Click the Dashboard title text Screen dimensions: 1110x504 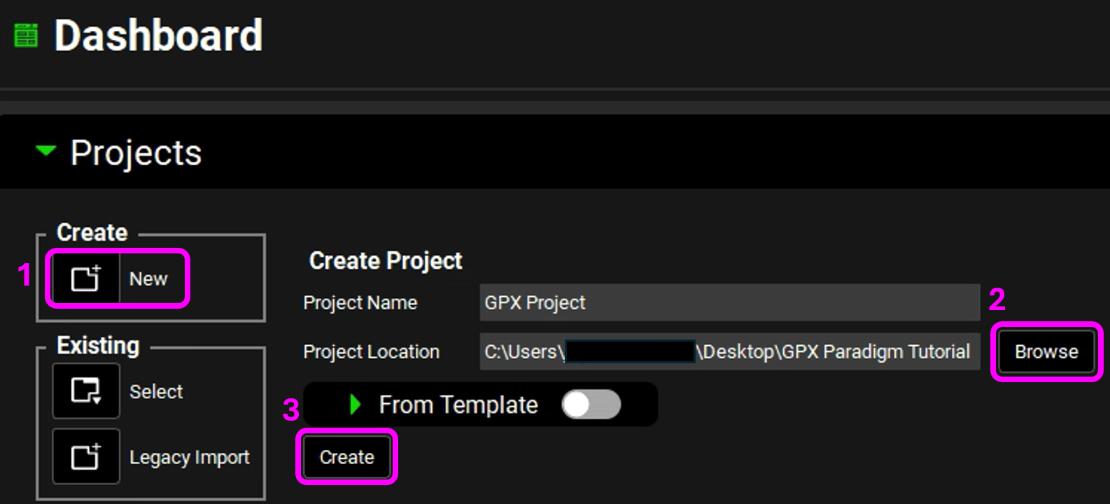(158, 35)
